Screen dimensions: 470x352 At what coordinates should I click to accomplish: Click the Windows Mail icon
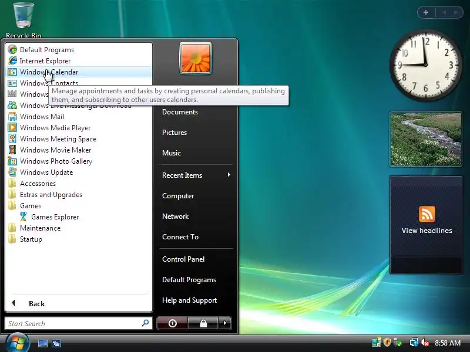tap(12, 116)
